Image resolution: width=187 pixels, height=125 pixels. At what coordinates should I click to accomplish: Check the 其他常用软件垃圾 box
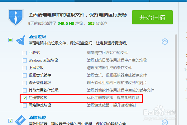[25, 90]
